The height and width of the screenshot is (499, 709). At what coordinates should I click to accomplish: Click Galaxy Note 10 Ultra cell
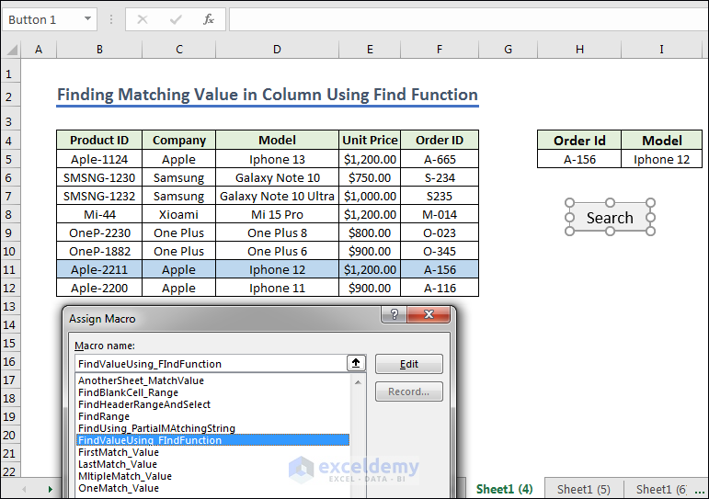[277, 196]
